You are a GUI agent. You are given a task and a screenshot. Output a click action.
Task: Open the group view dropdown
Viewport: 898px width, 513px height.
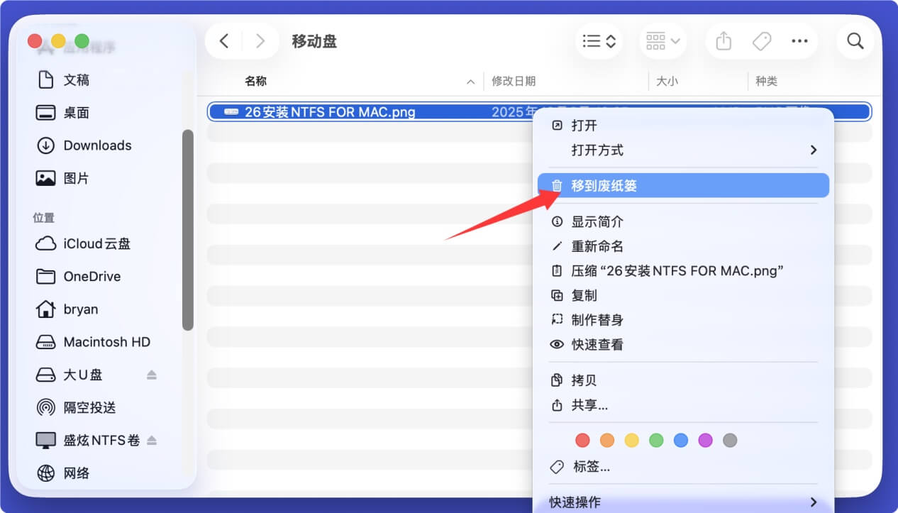coord(663,41)
